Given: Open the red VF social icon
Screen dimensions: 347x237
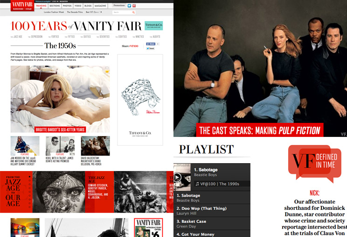Looking at the screenshot, I should point(134,6).
